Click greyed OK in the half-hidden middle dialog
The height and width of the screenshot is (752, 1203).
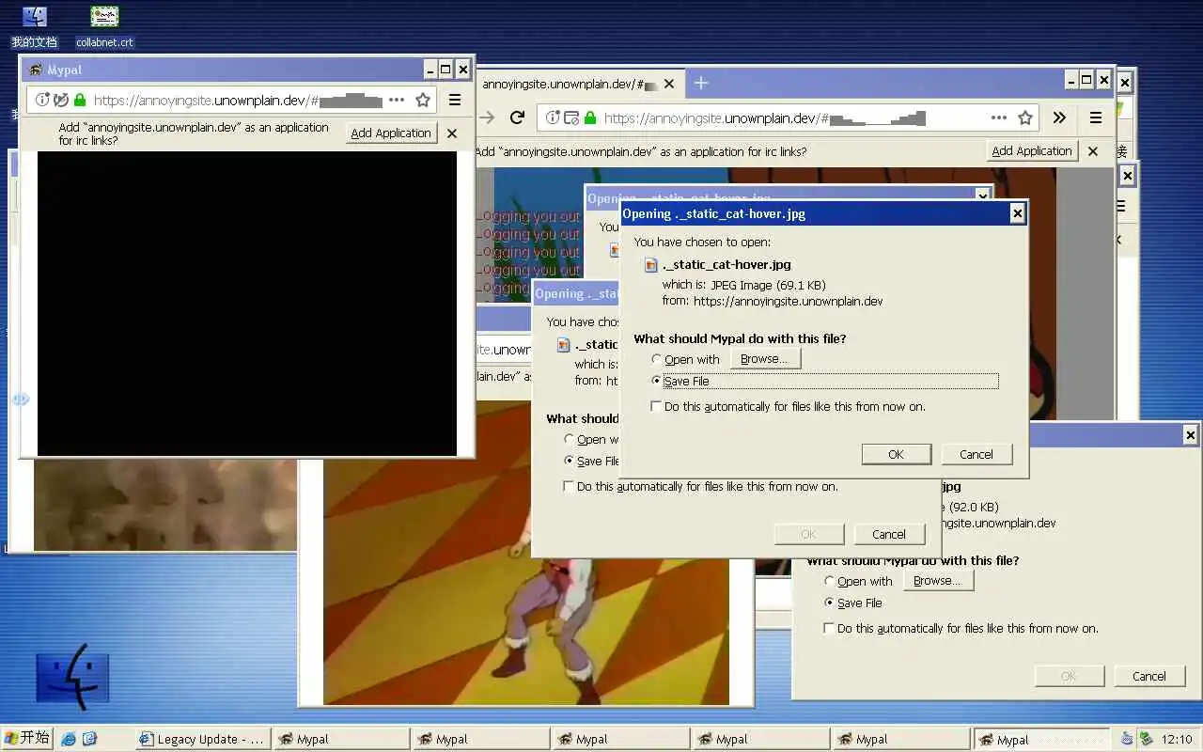808,534
